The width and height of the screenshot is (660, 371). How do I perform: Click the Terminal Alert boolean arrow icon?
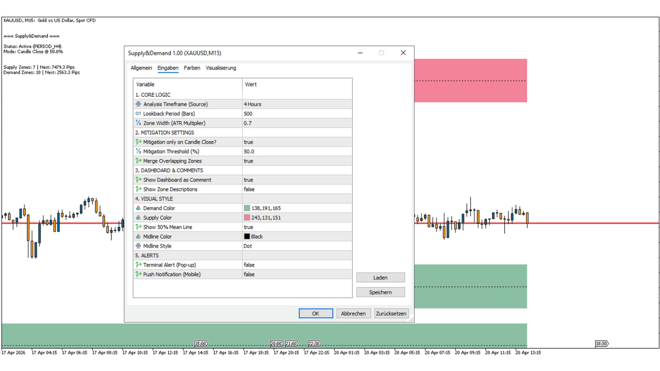coord(138,265)
